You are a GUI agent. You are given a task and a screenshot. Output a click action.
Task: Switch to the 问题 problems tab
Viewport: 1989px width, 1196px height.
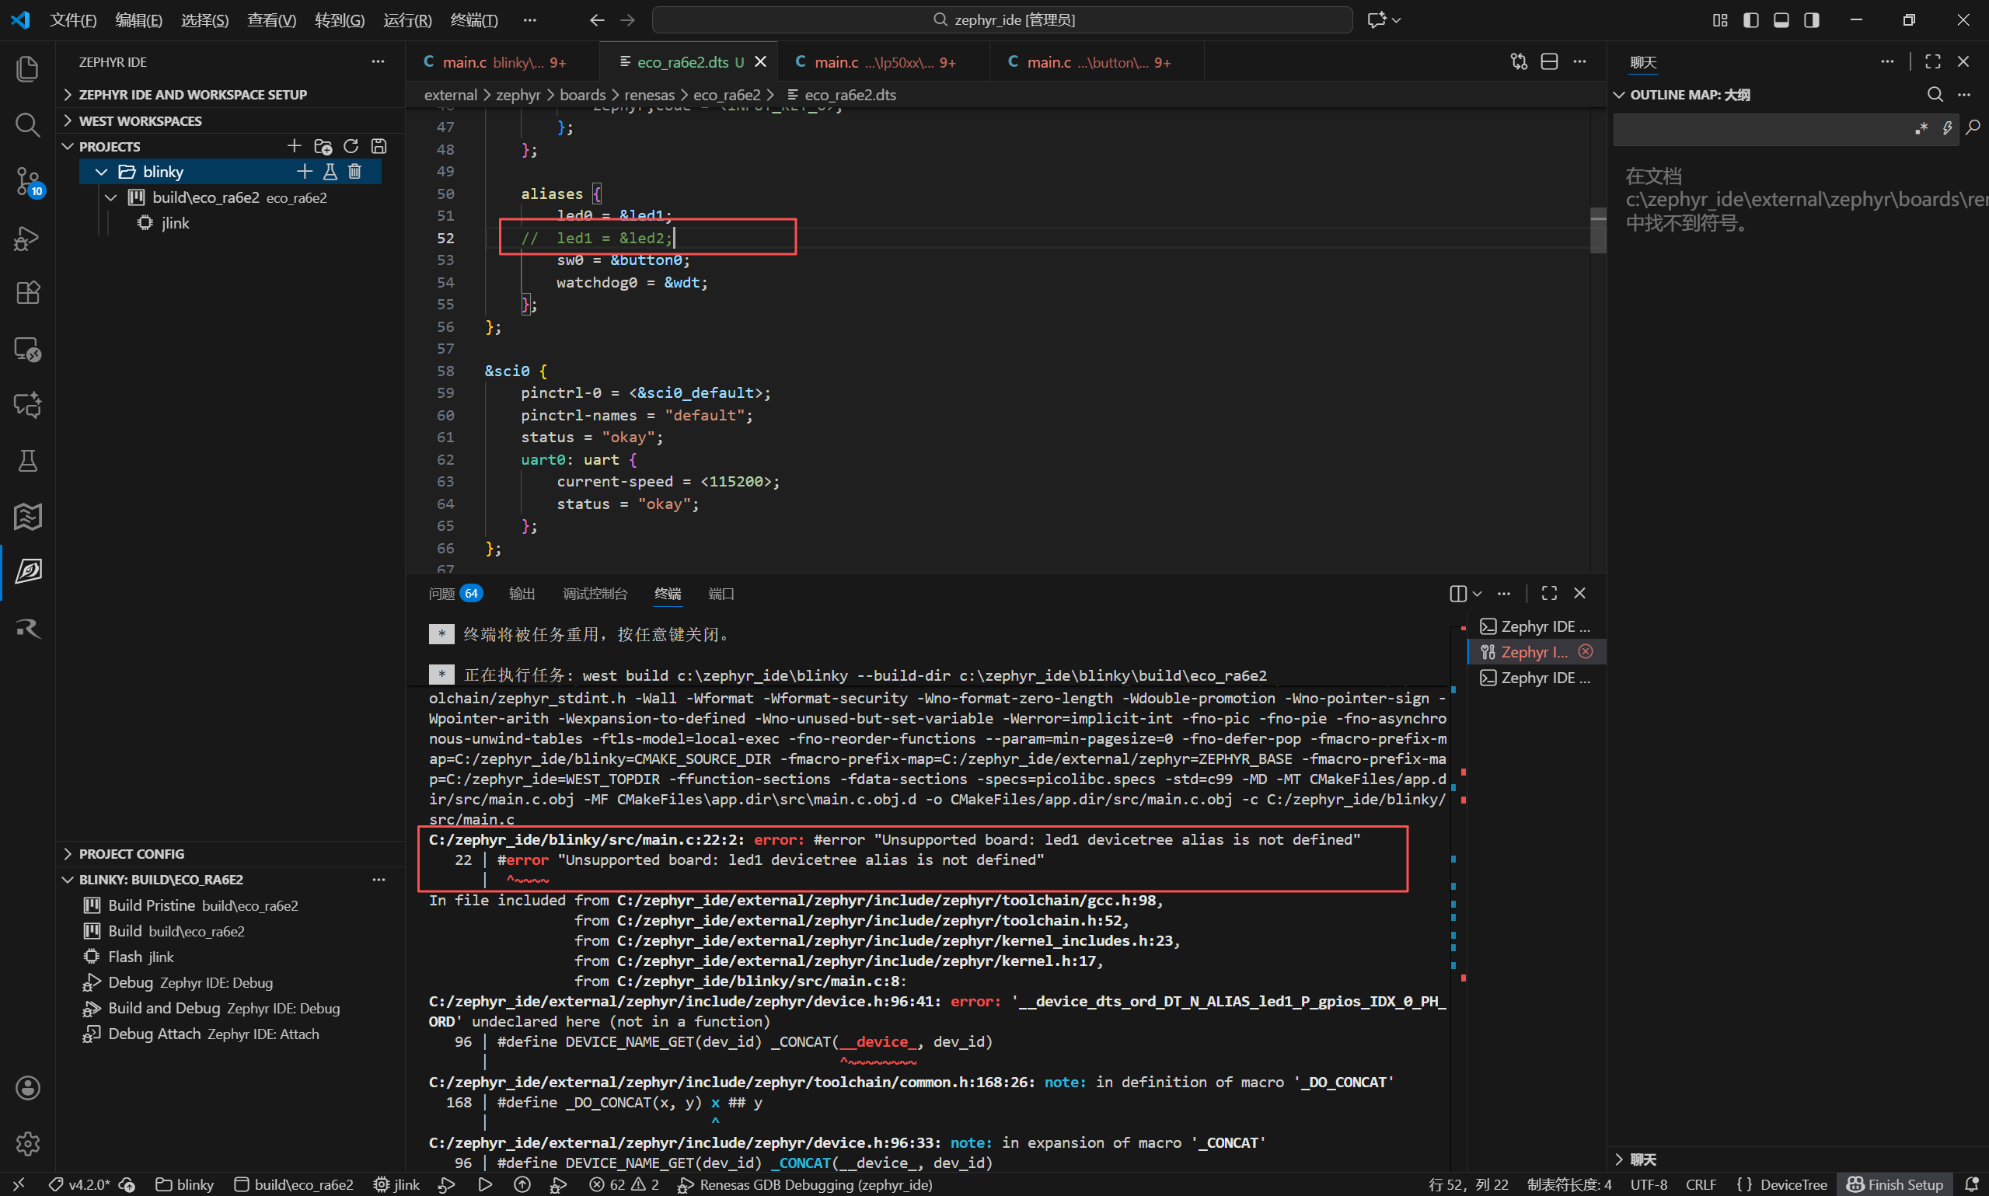(455, 594)
